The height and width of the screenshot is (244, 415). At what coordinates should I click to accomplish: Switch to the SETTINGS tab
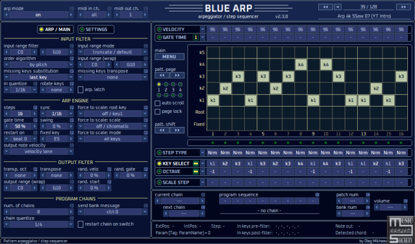coord(96,29)
